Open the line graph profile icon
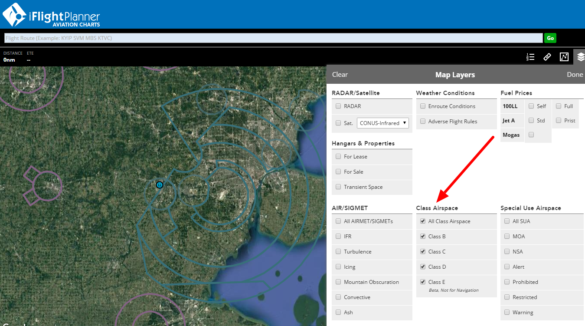Image resolution: width=585 pixels, height=326 pixels. (x=564, y=57)
